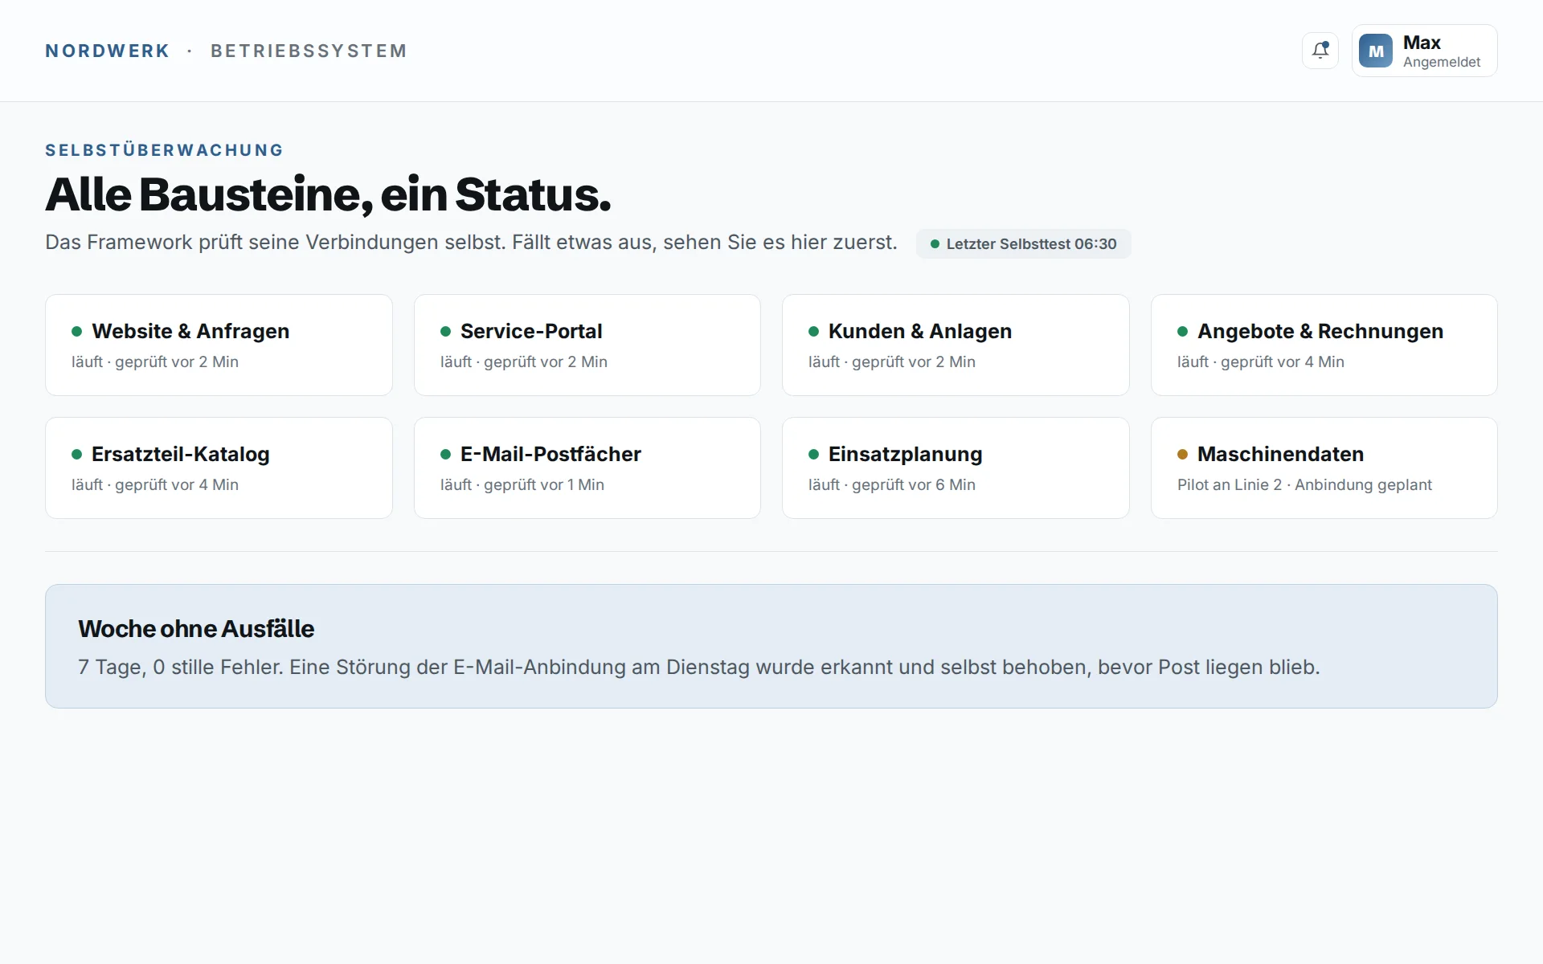Screen dimensions: 1543x964
Task: Click the blue M avatar
Action: 1375,51
